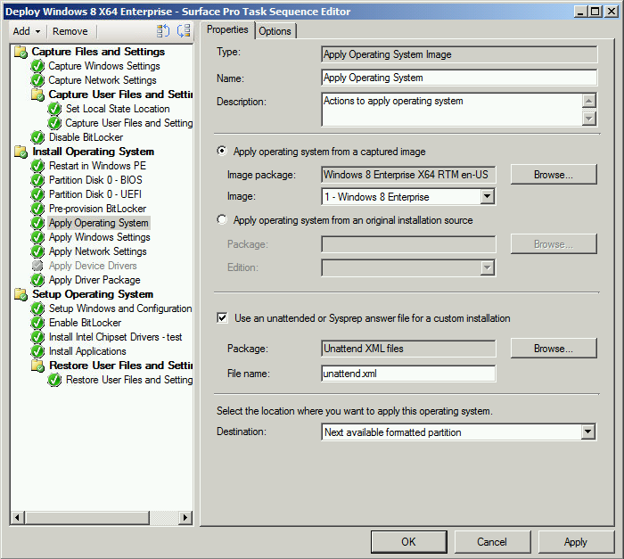Click the File name field with unattend.xml

coord(408,374)
